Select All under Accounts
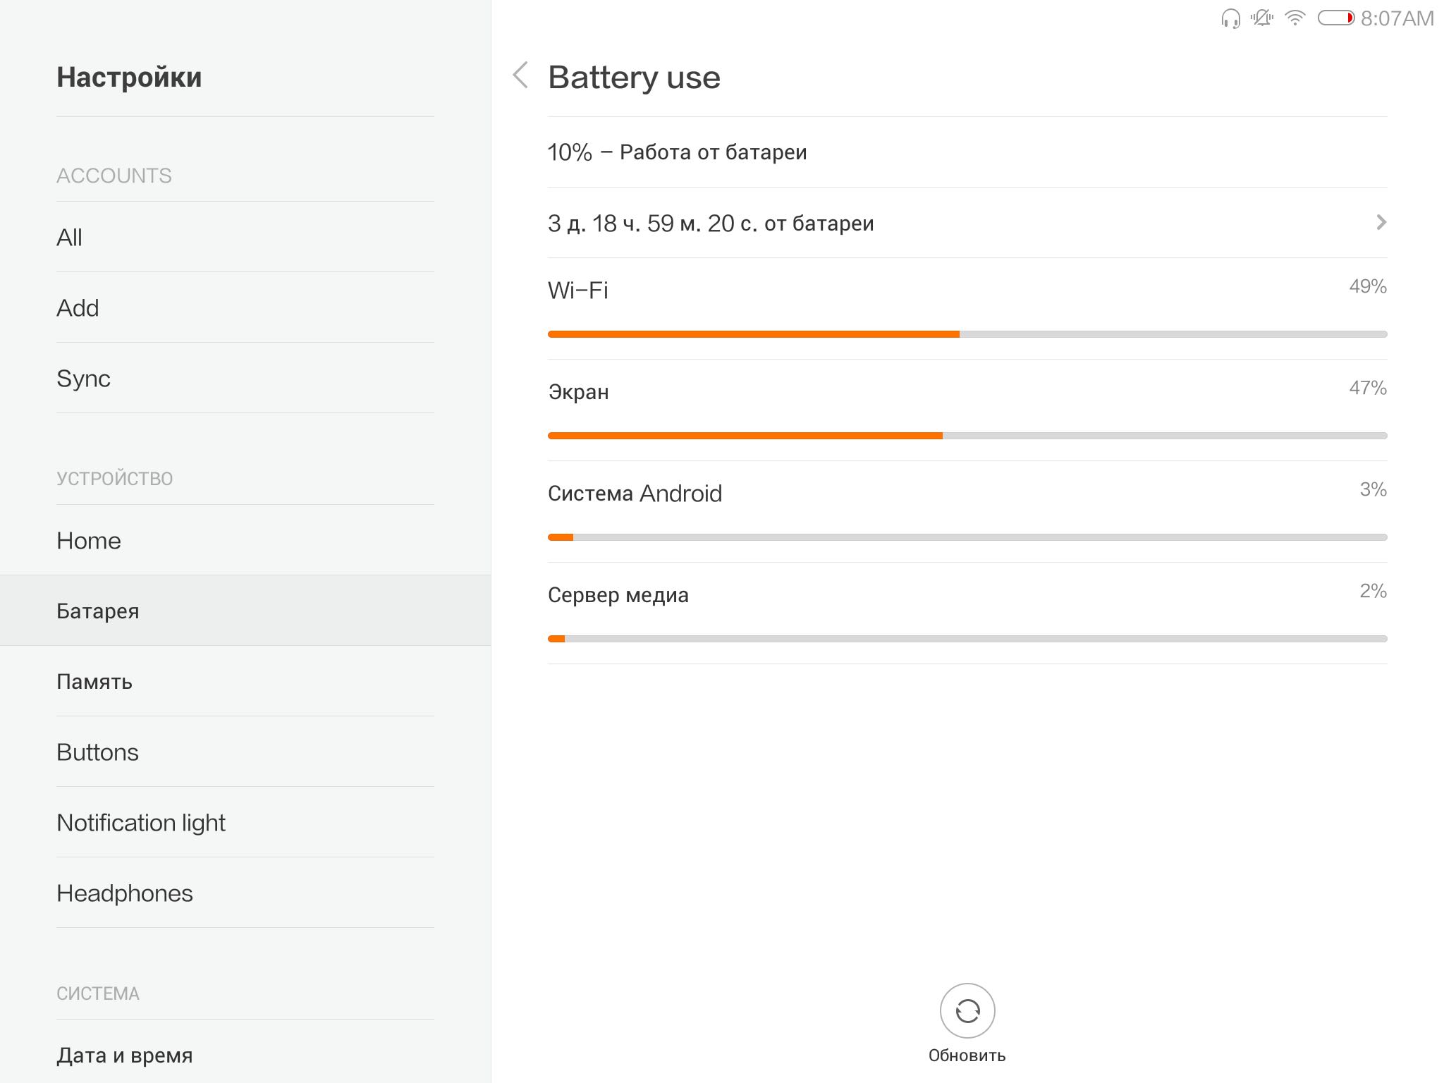The height and width of the screenshot is (1083, 1444). (x=245, y=237)
